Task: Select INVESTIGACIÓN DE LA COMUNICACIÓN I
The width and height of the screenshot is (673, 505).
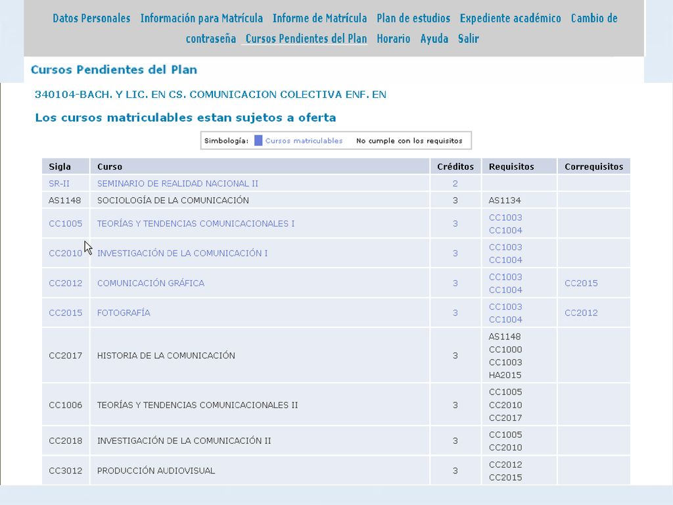Action: [182, 253]
